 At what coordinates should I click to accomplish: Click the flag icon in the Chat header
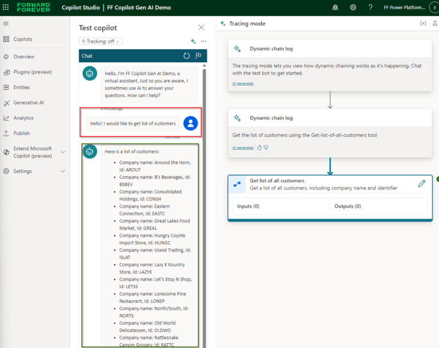click(x=199, y=56)
